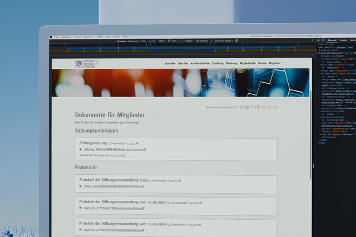Expand the header element in DOM tree
356x237 pixels.
pos(322,56)
